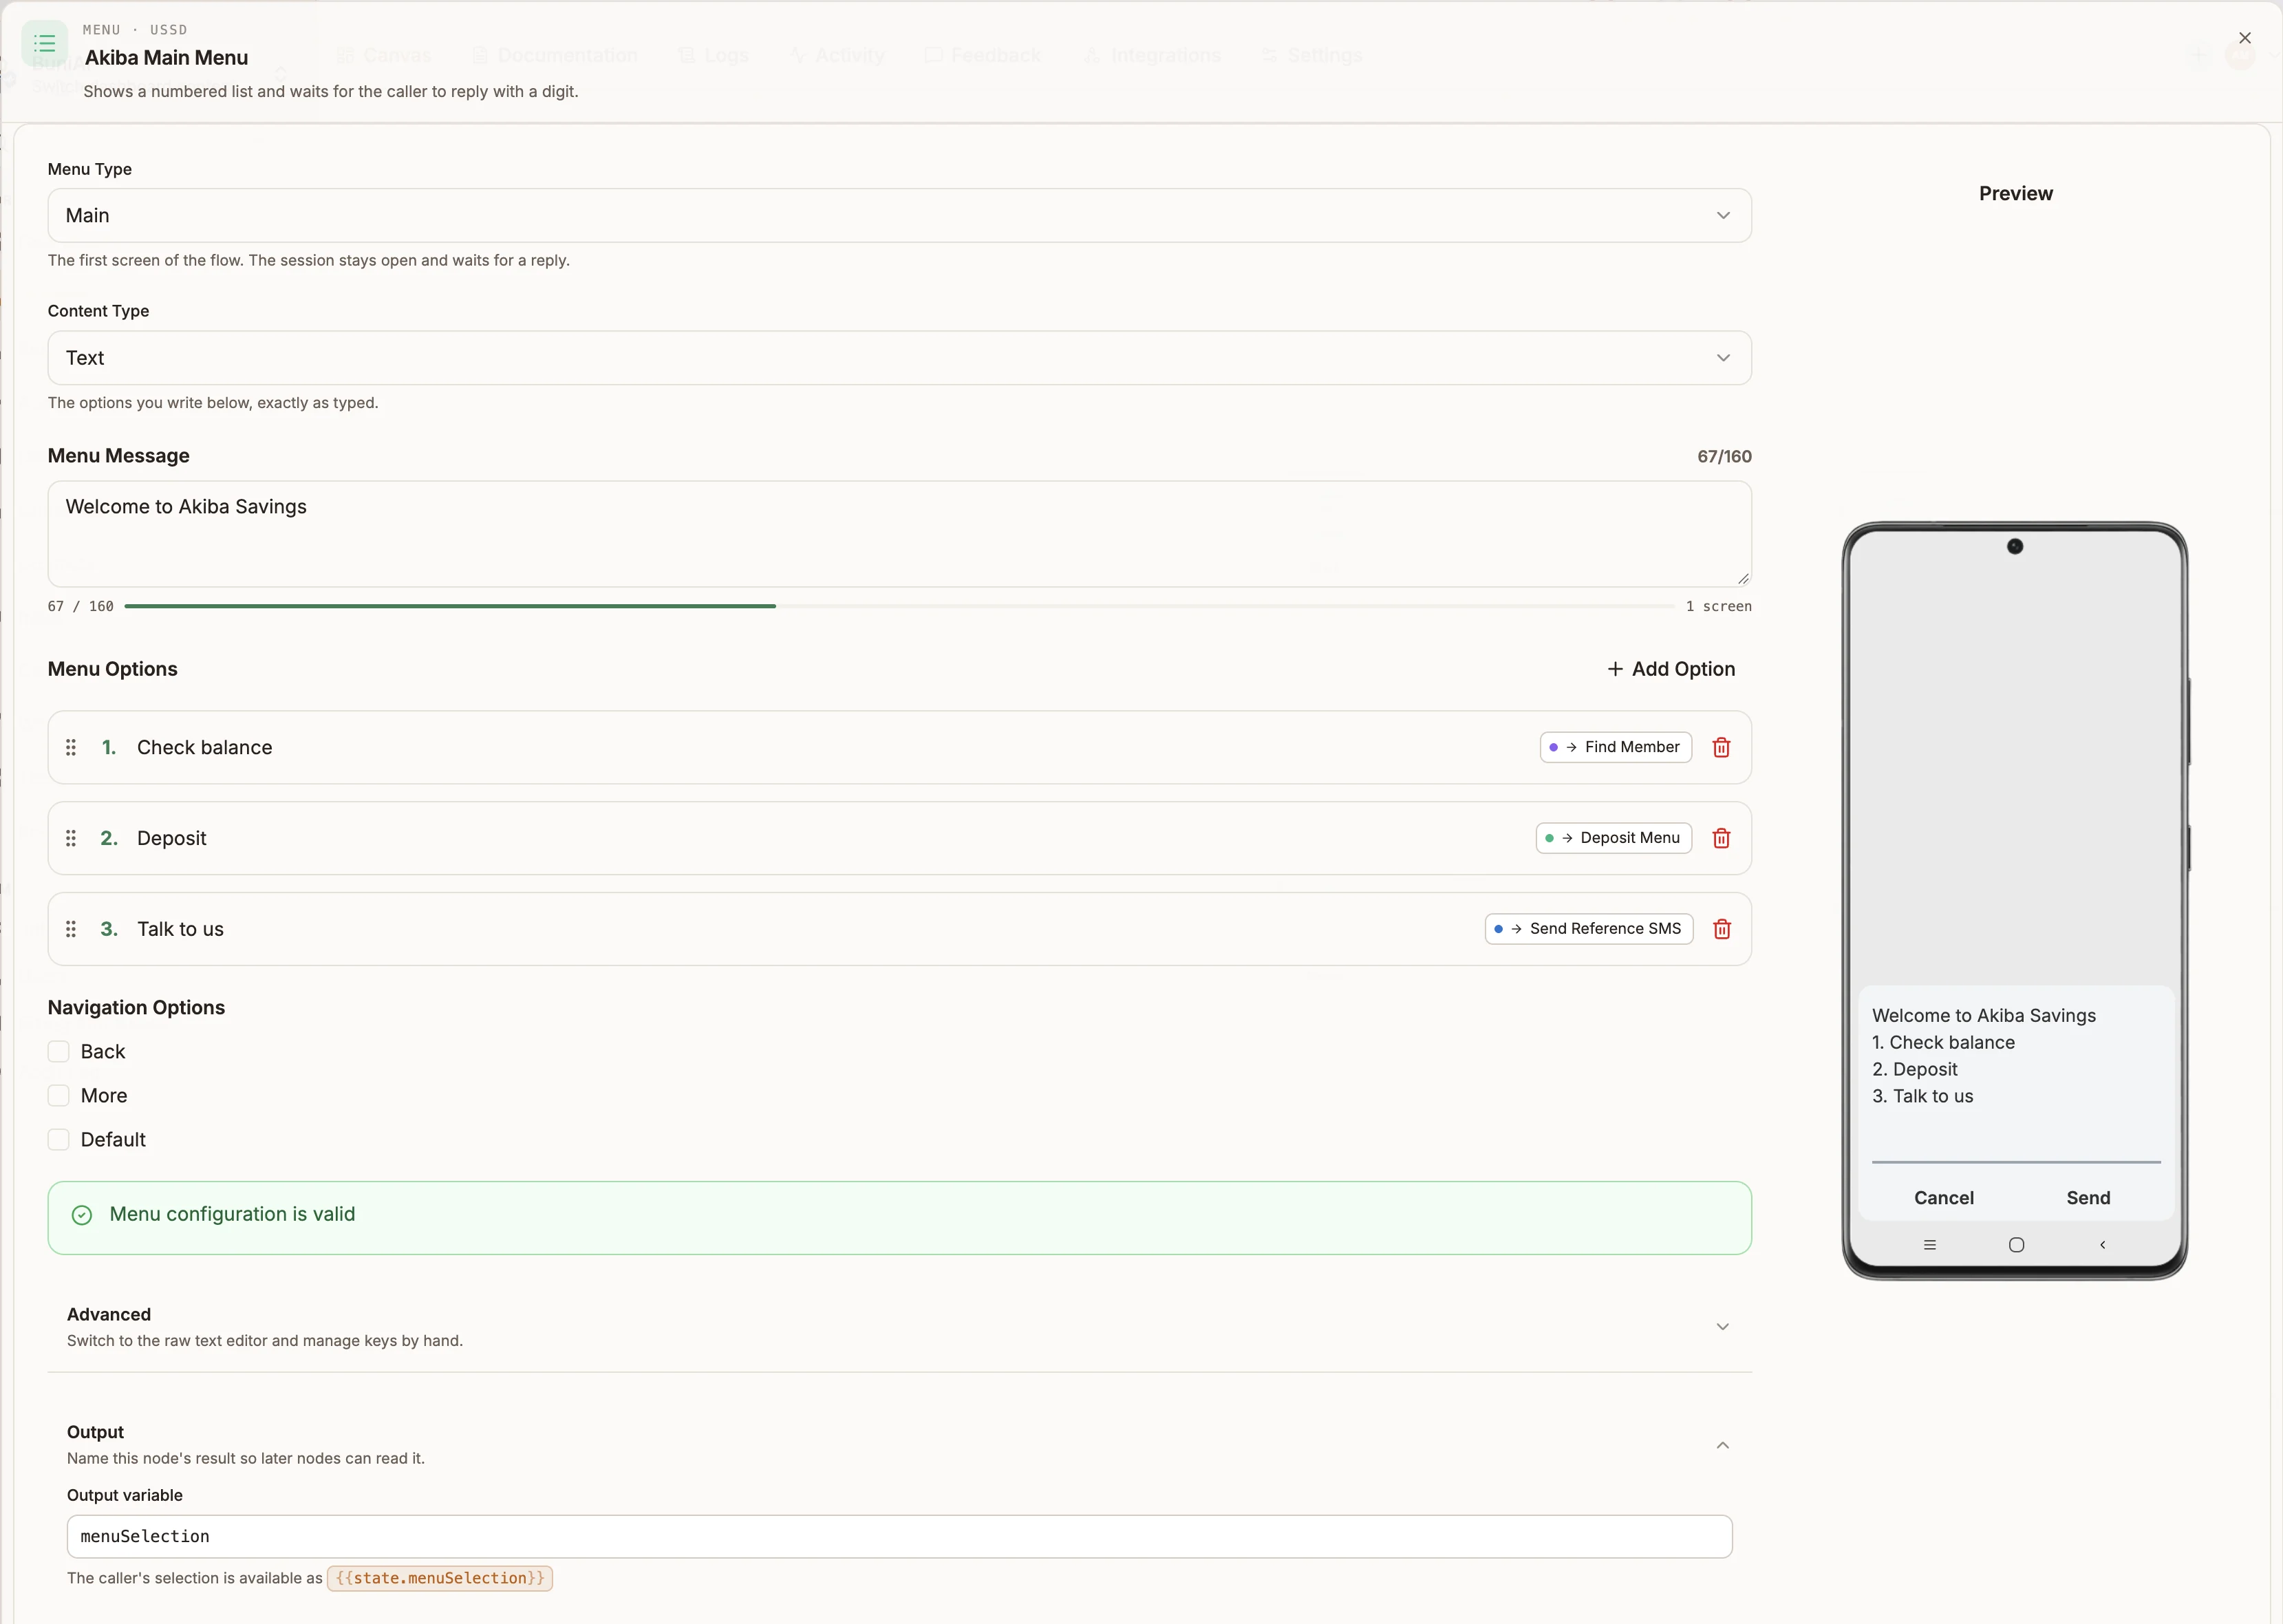Enable the More navigation option

point(59,1095)
